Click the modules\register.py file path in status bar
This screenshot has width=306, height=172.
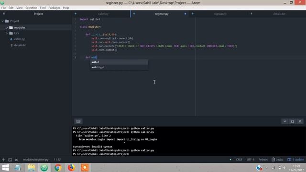[x=36, y=160]
